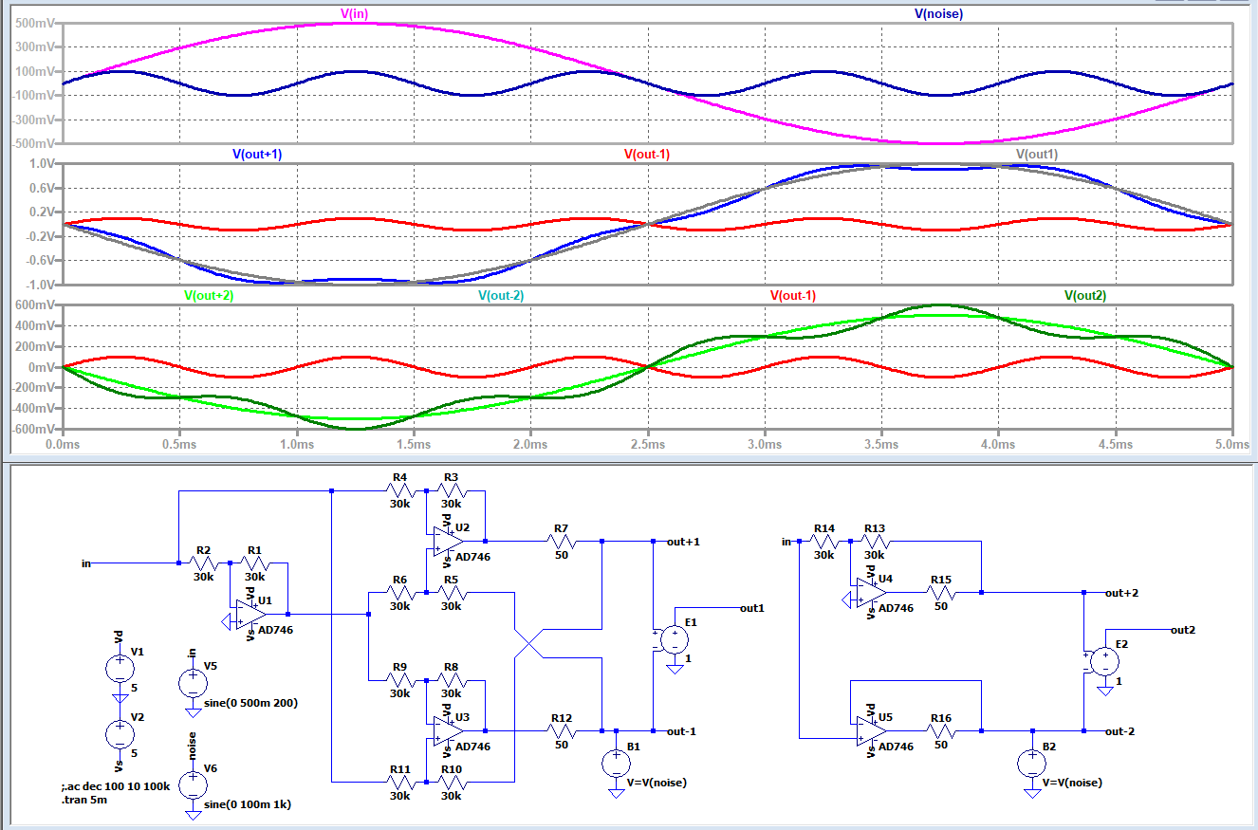Viewport: 1258px width, 830px height.
Task: Select resistor R1 in the schematic
Action: (x=255, y=563)
